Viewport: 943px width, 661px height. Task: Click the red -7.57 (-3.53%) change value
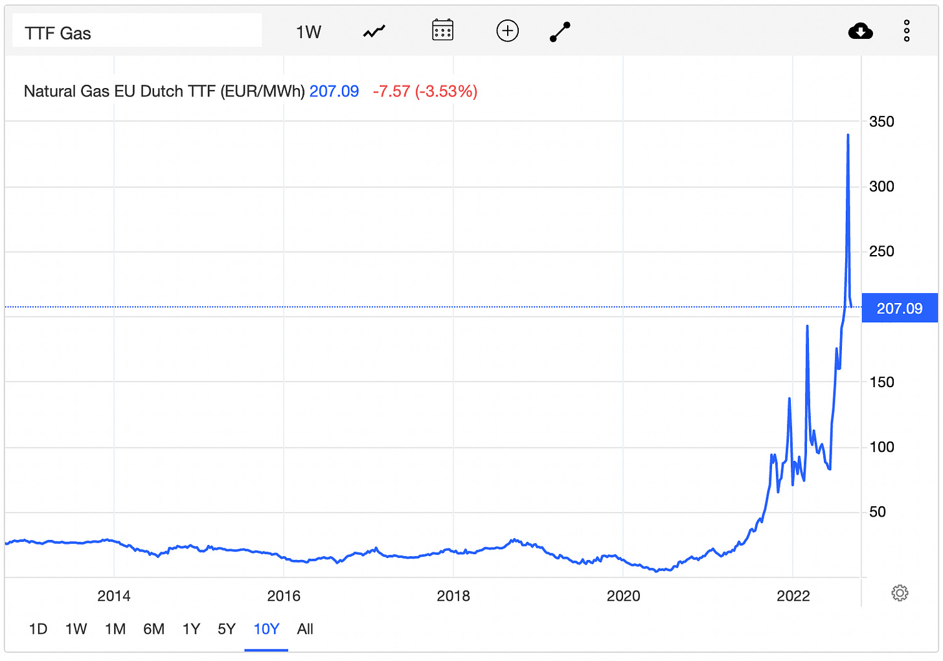tap(425, 91)
